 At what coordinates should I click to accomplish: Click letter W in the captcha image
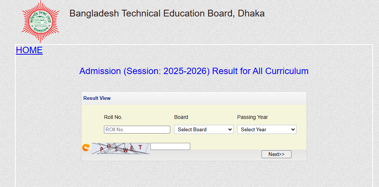[126, 150]
